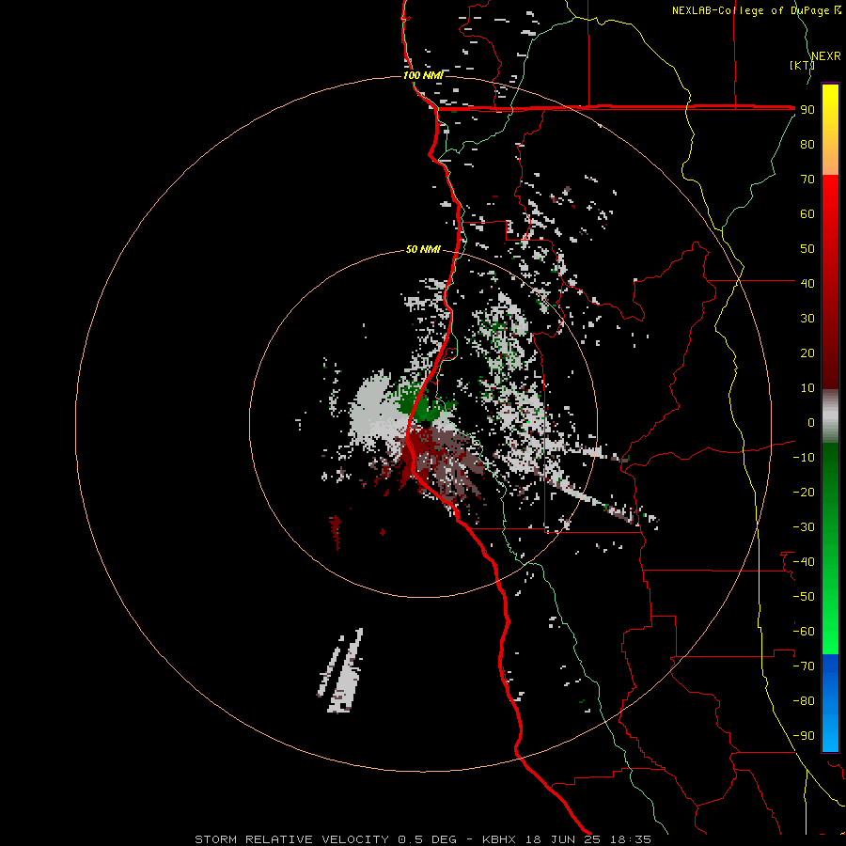
Task: Click the positive "70" scale value
Action: pos(807,180)
